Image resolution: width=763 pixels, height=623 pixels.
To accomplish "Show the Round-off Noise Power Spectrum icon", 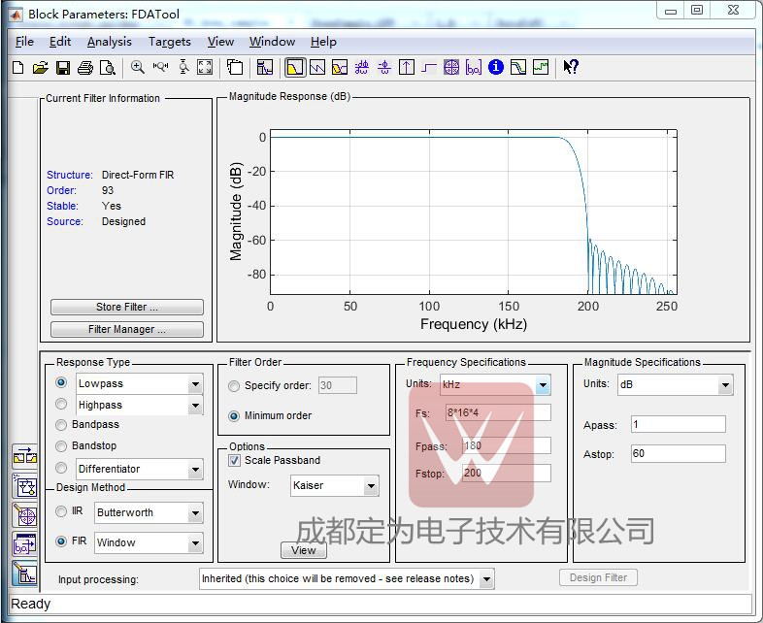I will coord(541,67).
